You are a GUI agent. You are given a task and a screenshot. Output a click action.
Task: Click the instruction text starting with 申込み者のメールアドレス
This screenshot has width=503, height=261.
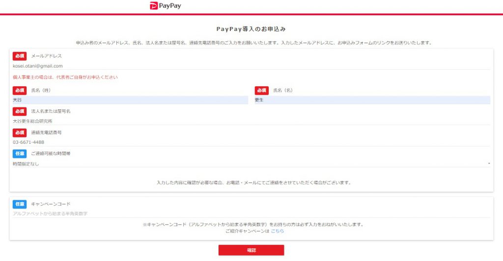254,43
